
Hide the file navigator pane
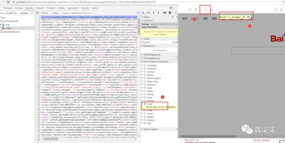point(38,13)
